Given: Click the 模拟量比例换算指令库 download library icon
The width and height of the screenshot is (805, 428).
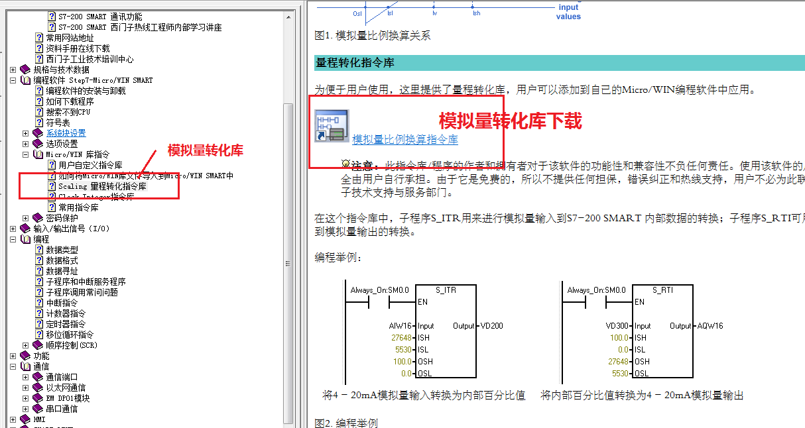Looking at the screenshot, I should [332, 126].
